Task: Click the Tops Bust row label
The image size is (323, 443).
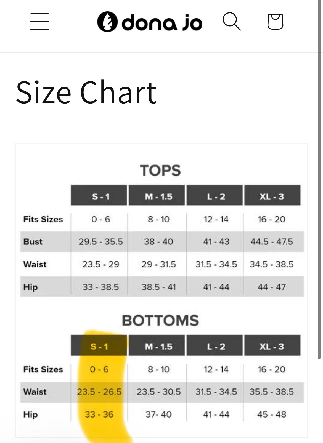Action: [33, 242]
